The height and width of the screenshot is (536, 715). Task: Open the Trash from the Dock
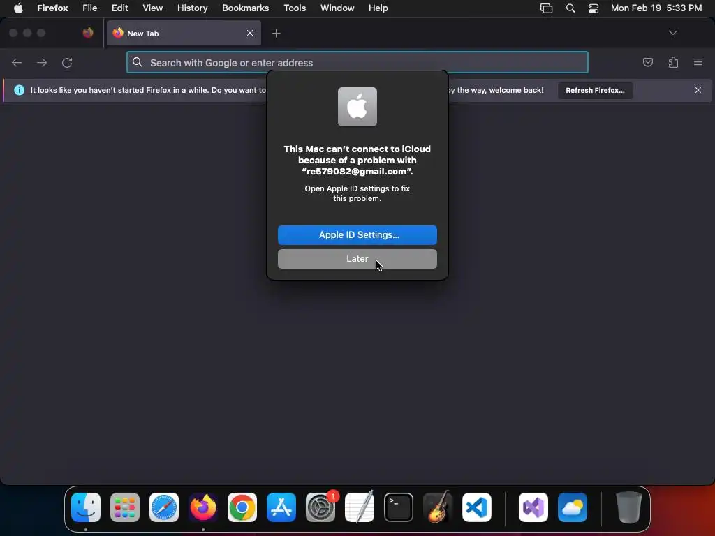[629, 507]
